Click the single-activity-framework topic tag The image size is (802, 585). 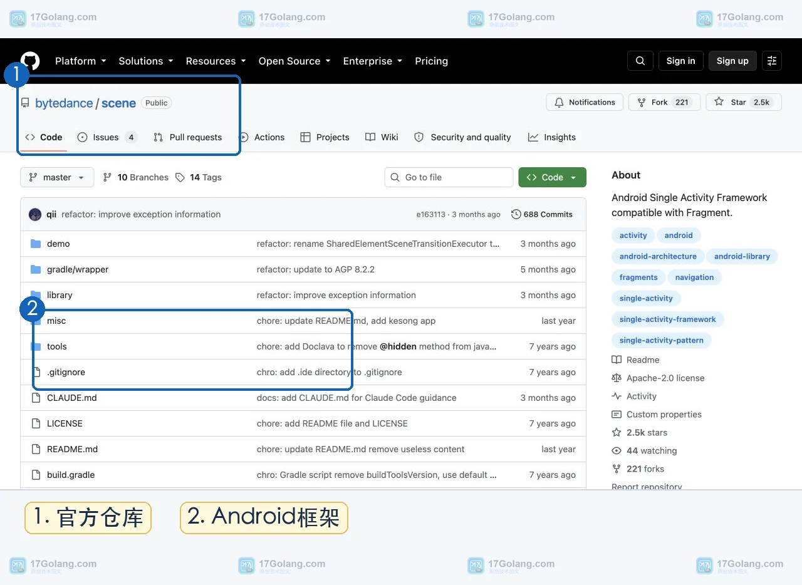click(667, 319)
